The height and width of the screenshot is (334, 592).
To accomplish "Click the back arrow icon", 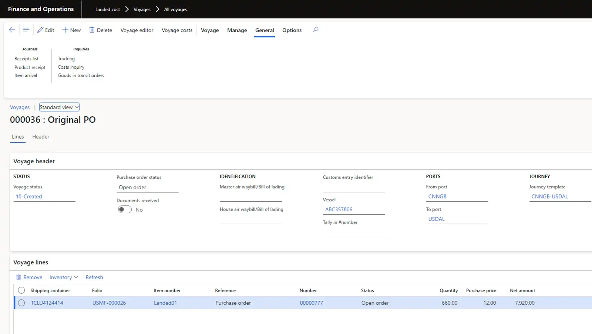I will pos(12,30).
